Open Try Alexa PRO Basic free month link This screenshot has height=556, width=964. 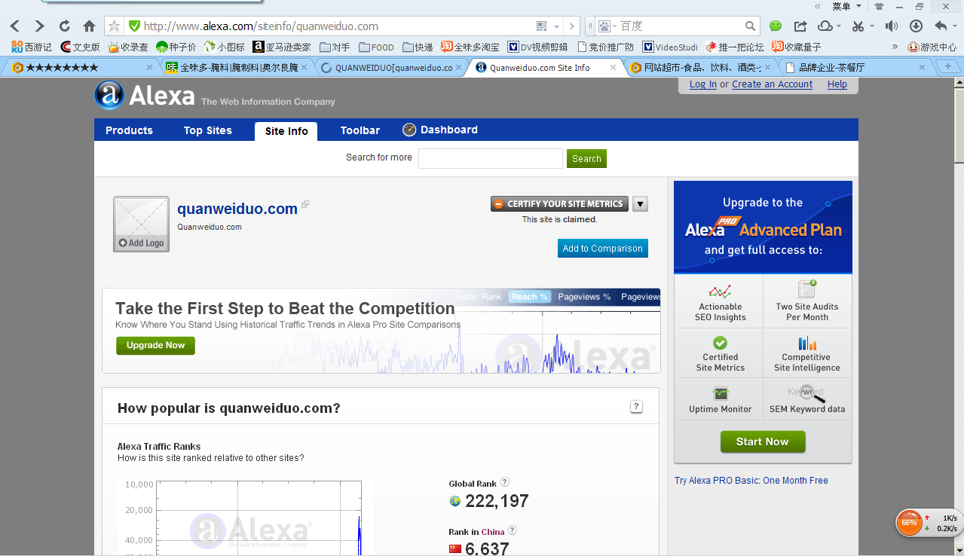[751, 481]
